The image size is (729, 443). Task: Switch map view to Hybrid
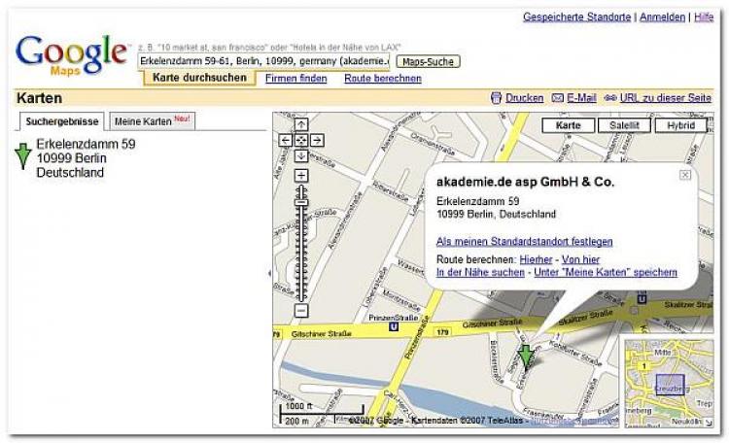pos(680,125)
